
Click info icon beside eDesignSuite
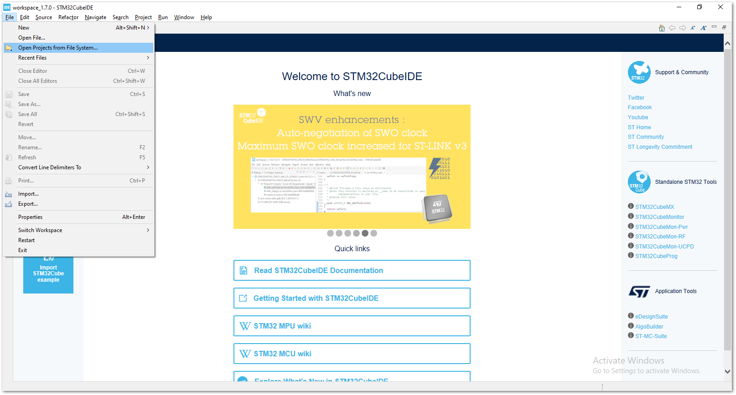(x=631, y=316)
